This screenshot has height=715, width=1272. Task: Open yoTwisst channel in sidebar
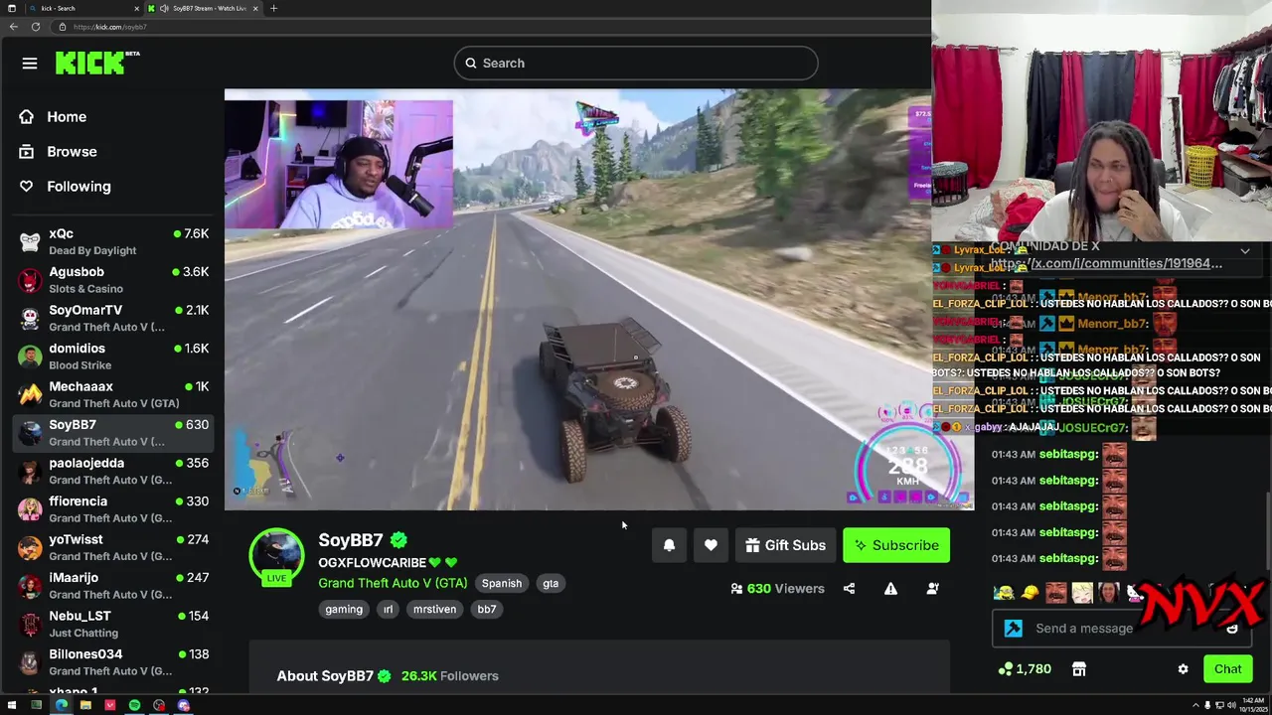(112, 548)
